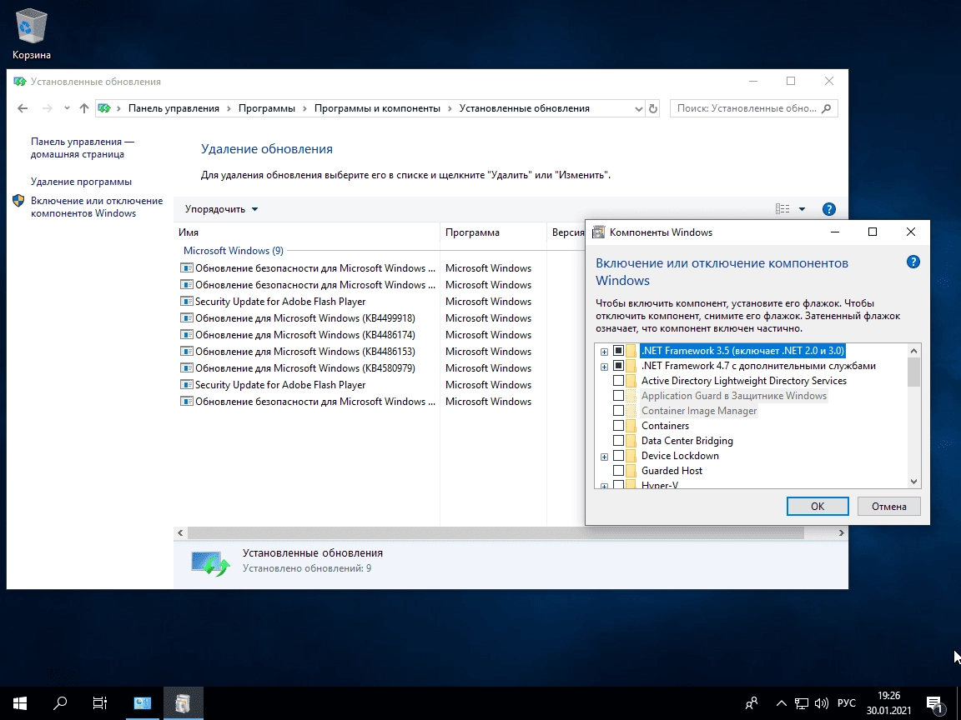Switch to Windows Components taskbar app

pos(183,702)
